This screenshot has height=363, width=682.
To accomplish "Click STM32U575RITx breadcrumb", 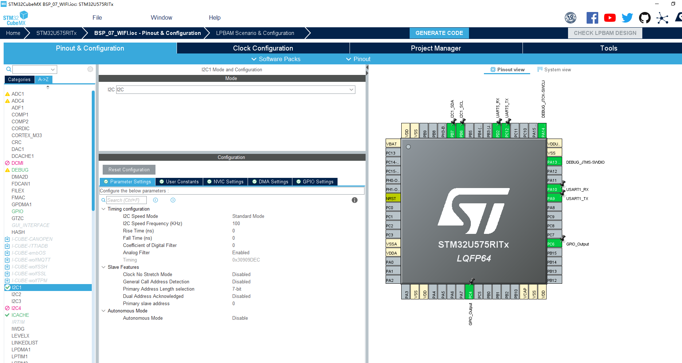I will pyautogui.click(x=56, y=33).
